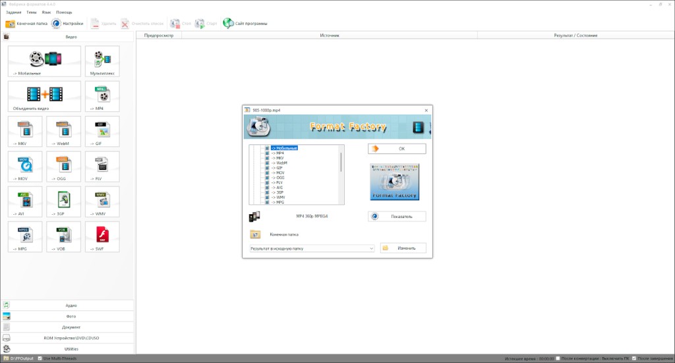Expand the Utilities category

(68, 349)
